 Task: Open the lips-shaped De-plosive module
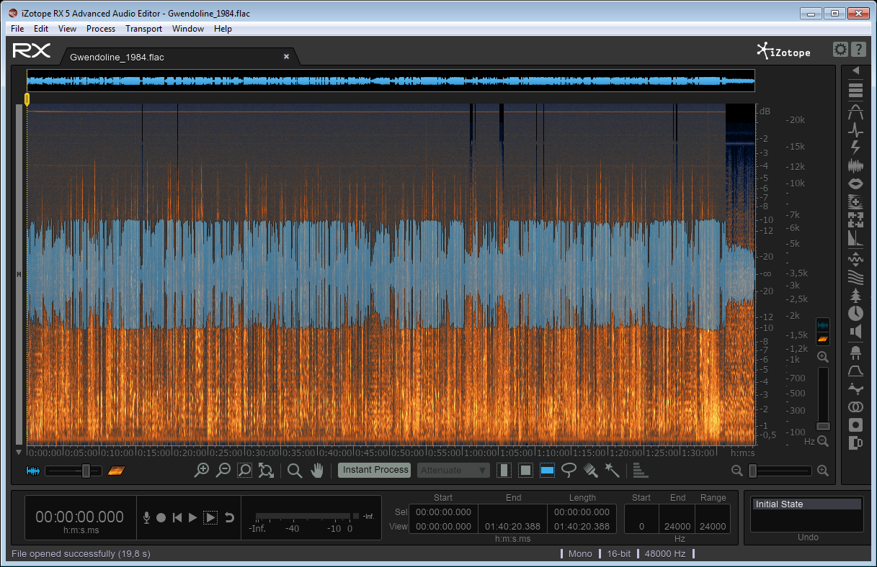(855, 183)
